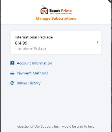Image resolution: width=112 pixels, height=132 pixels.
Task: Click the €14.99 subscription price
Action: click(21, 43)
